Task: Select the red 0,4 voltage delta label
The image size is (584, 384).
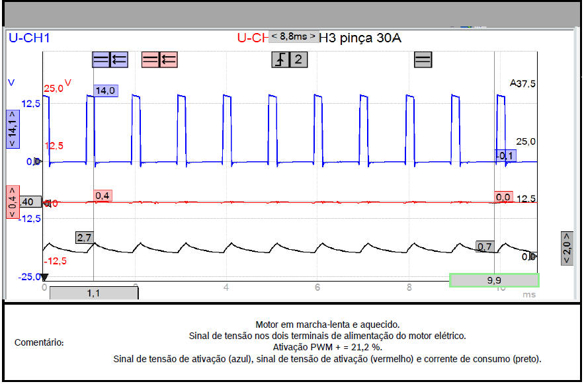Action: click(x=13, y=202)
